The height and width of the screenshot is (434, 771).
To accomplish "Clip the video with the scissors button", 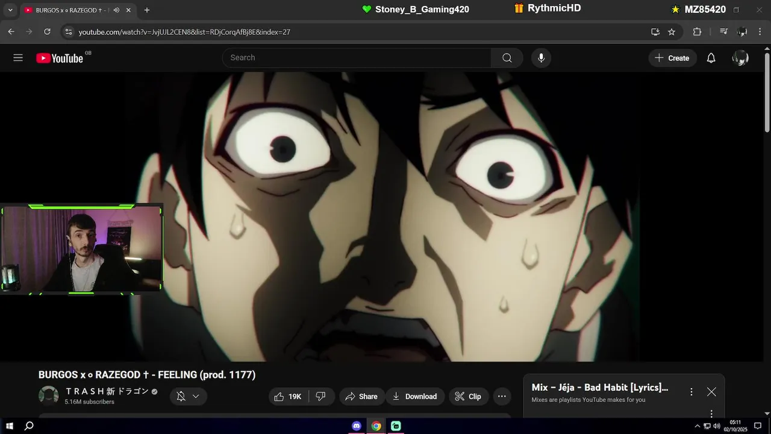I will click(468, 396).
